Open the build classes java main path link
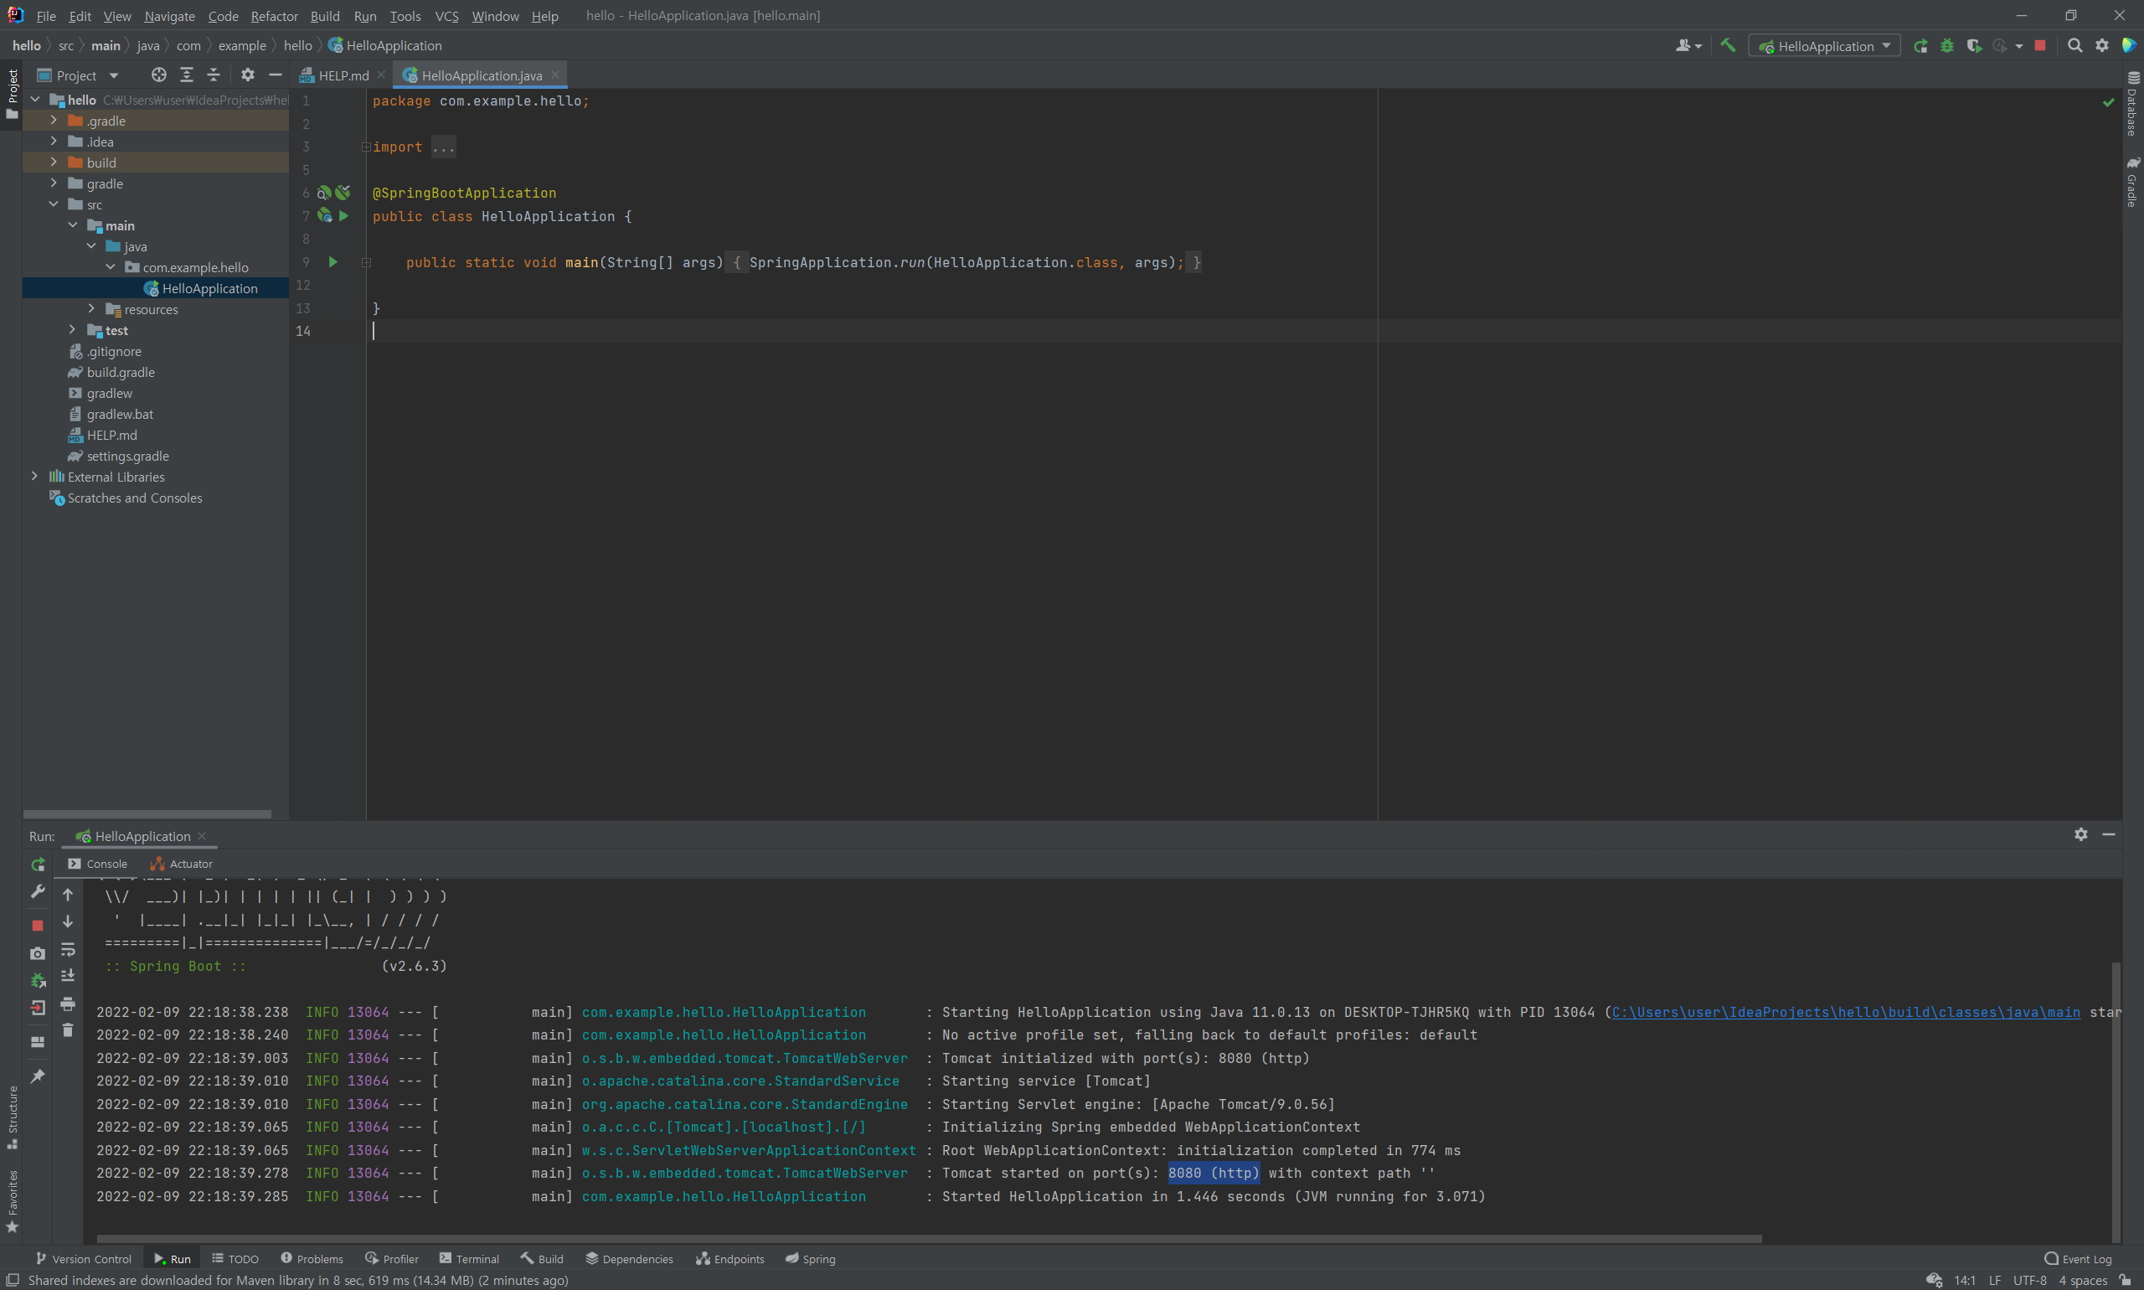2144x1290 pixels. pos(1845,1012)
